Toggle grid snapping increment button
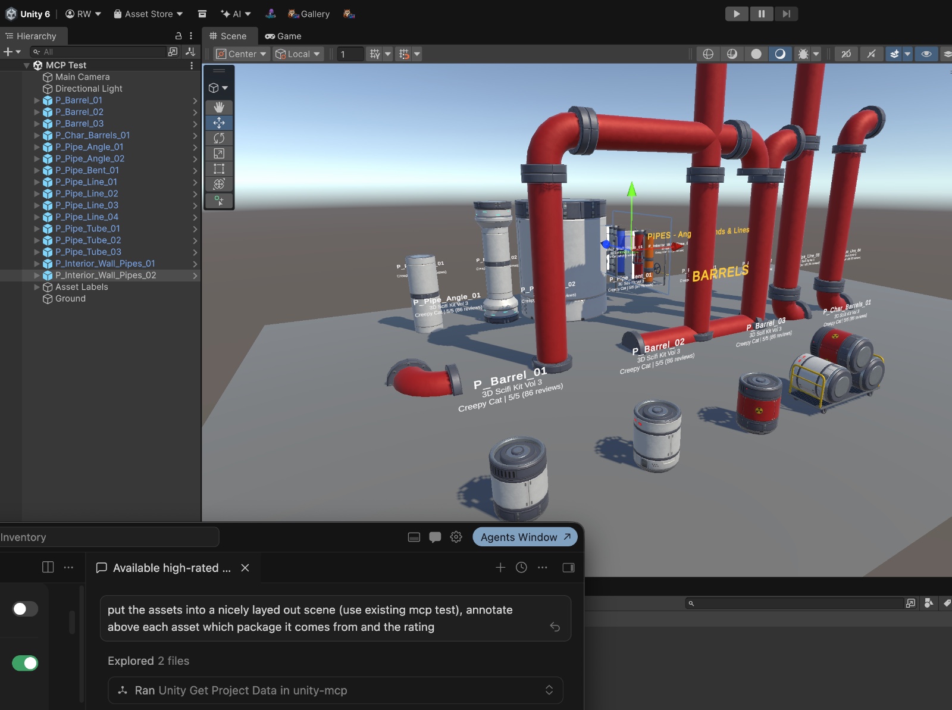 (404, 54)
